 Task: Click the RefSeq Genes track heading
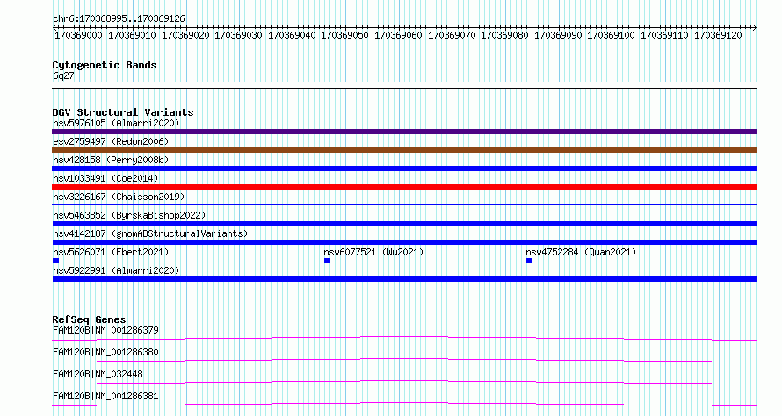click(x=89, y=319)
